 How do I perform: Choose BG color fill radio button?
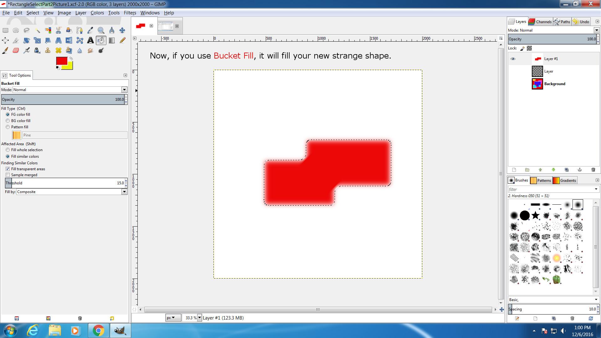tap(8, 121)
